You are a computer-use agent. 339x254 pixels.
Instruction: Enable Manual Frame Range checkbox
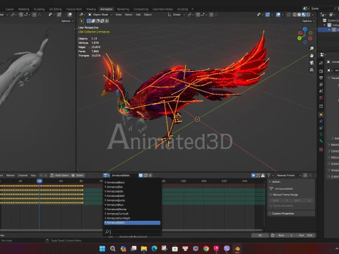(270, 195)
